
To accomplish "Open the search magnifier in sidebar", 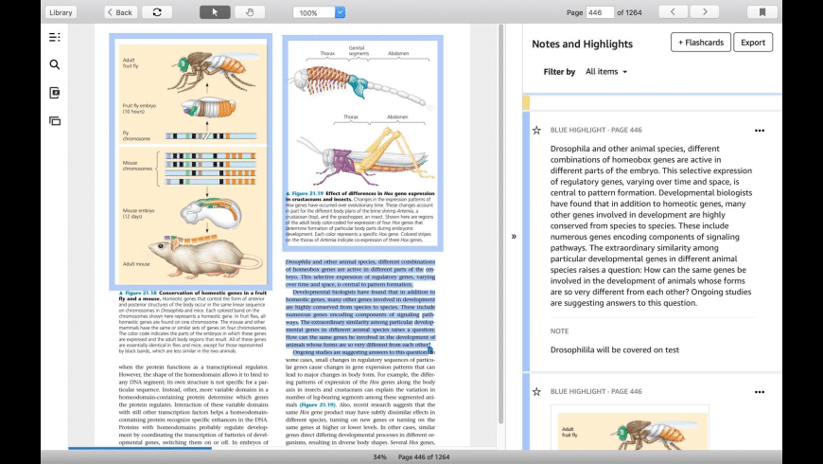I will [x=55, y=64].
